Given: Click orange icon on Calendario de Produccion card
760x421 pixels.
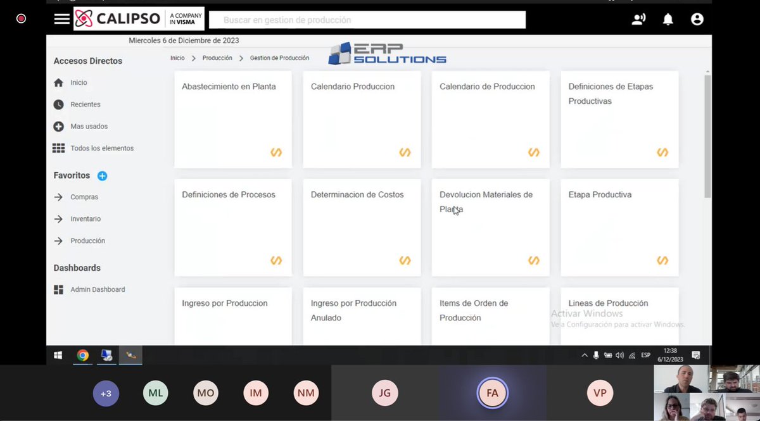Looking at the screenshot, I should click(534, 152).
